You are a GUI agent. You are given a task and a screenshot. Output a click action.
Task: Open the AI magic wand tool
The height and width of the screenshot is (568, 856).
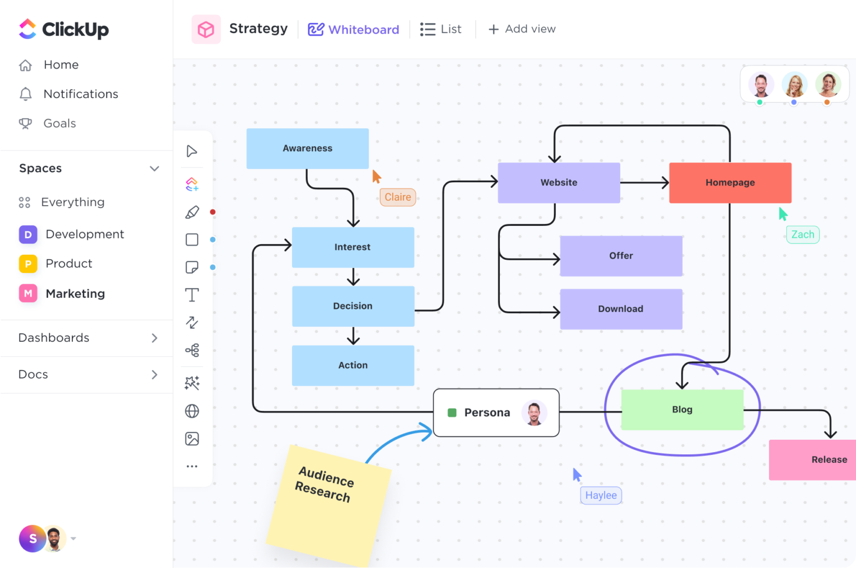[192, 383]
